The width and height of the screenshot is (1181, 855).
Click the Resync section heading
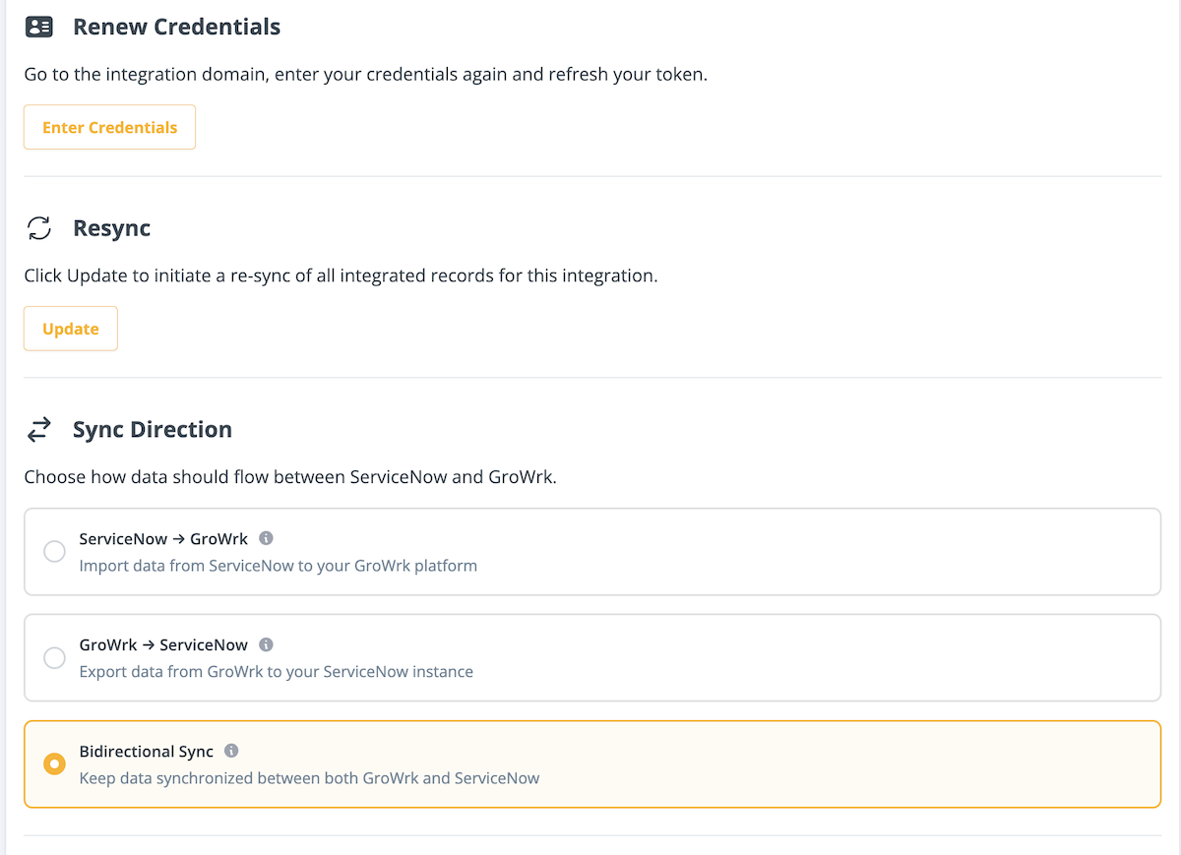[x=110, y=228]
